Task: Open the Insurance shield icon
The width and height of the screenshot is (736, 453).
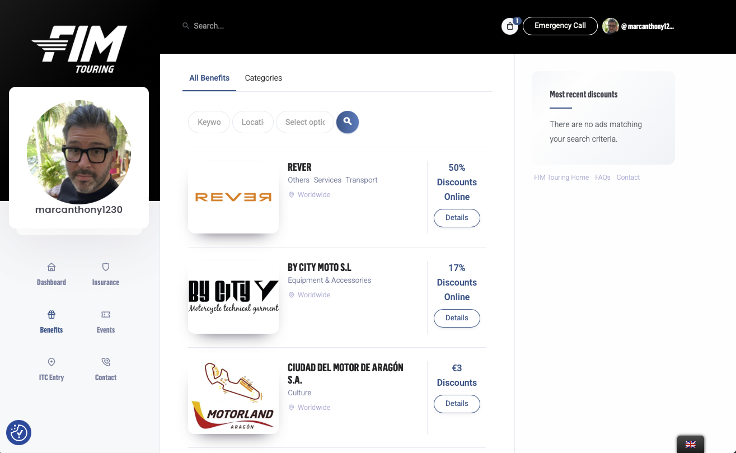Action: (x=106, y=267)
